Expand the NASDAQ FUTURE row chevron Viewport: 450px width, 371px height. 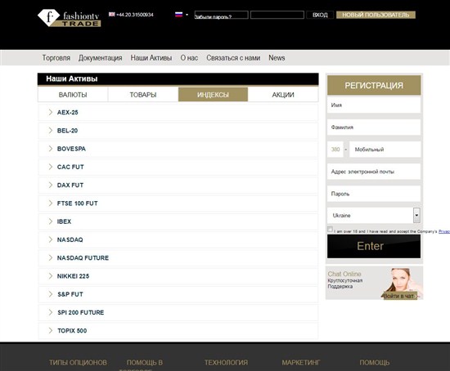pos(51,257)
